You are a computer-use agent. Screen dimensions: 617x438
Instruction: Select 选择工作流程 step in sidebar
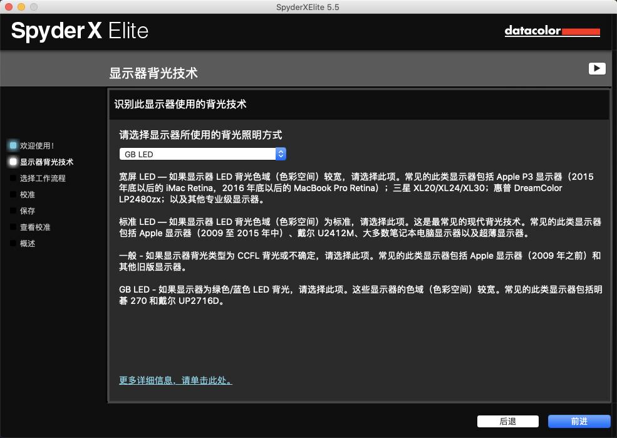coord(43,178)
